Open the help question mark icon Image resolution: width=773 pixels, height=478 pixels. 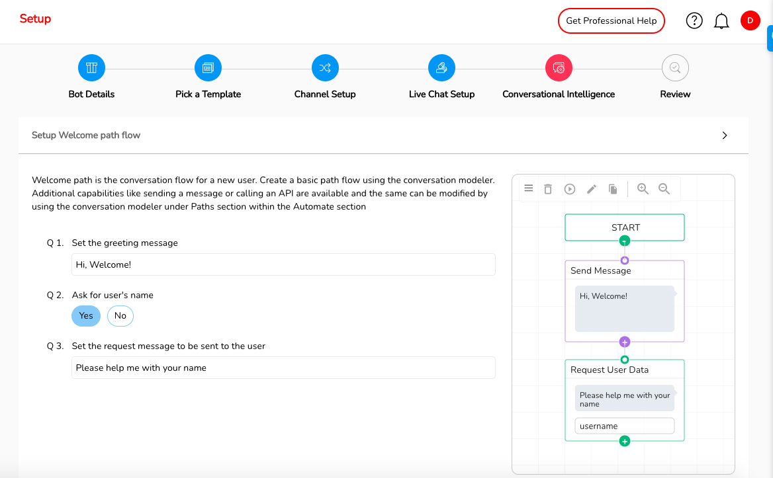(694, 20)
